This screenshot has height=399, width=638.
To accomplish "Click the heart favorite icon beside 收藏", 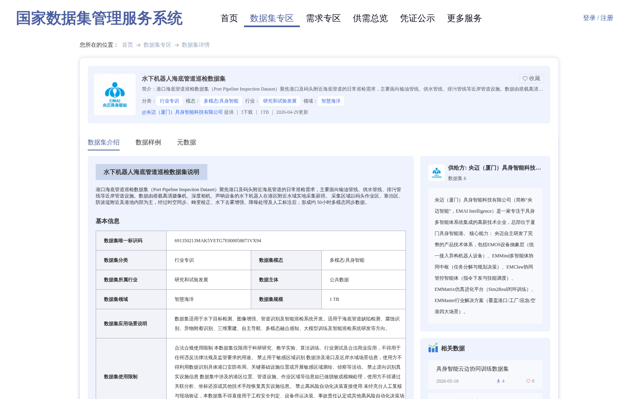I will coord(525,79).
